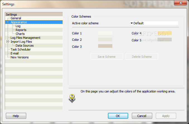
Task: Pick the Color 2 swatch
Action: (x=105, y=39)
